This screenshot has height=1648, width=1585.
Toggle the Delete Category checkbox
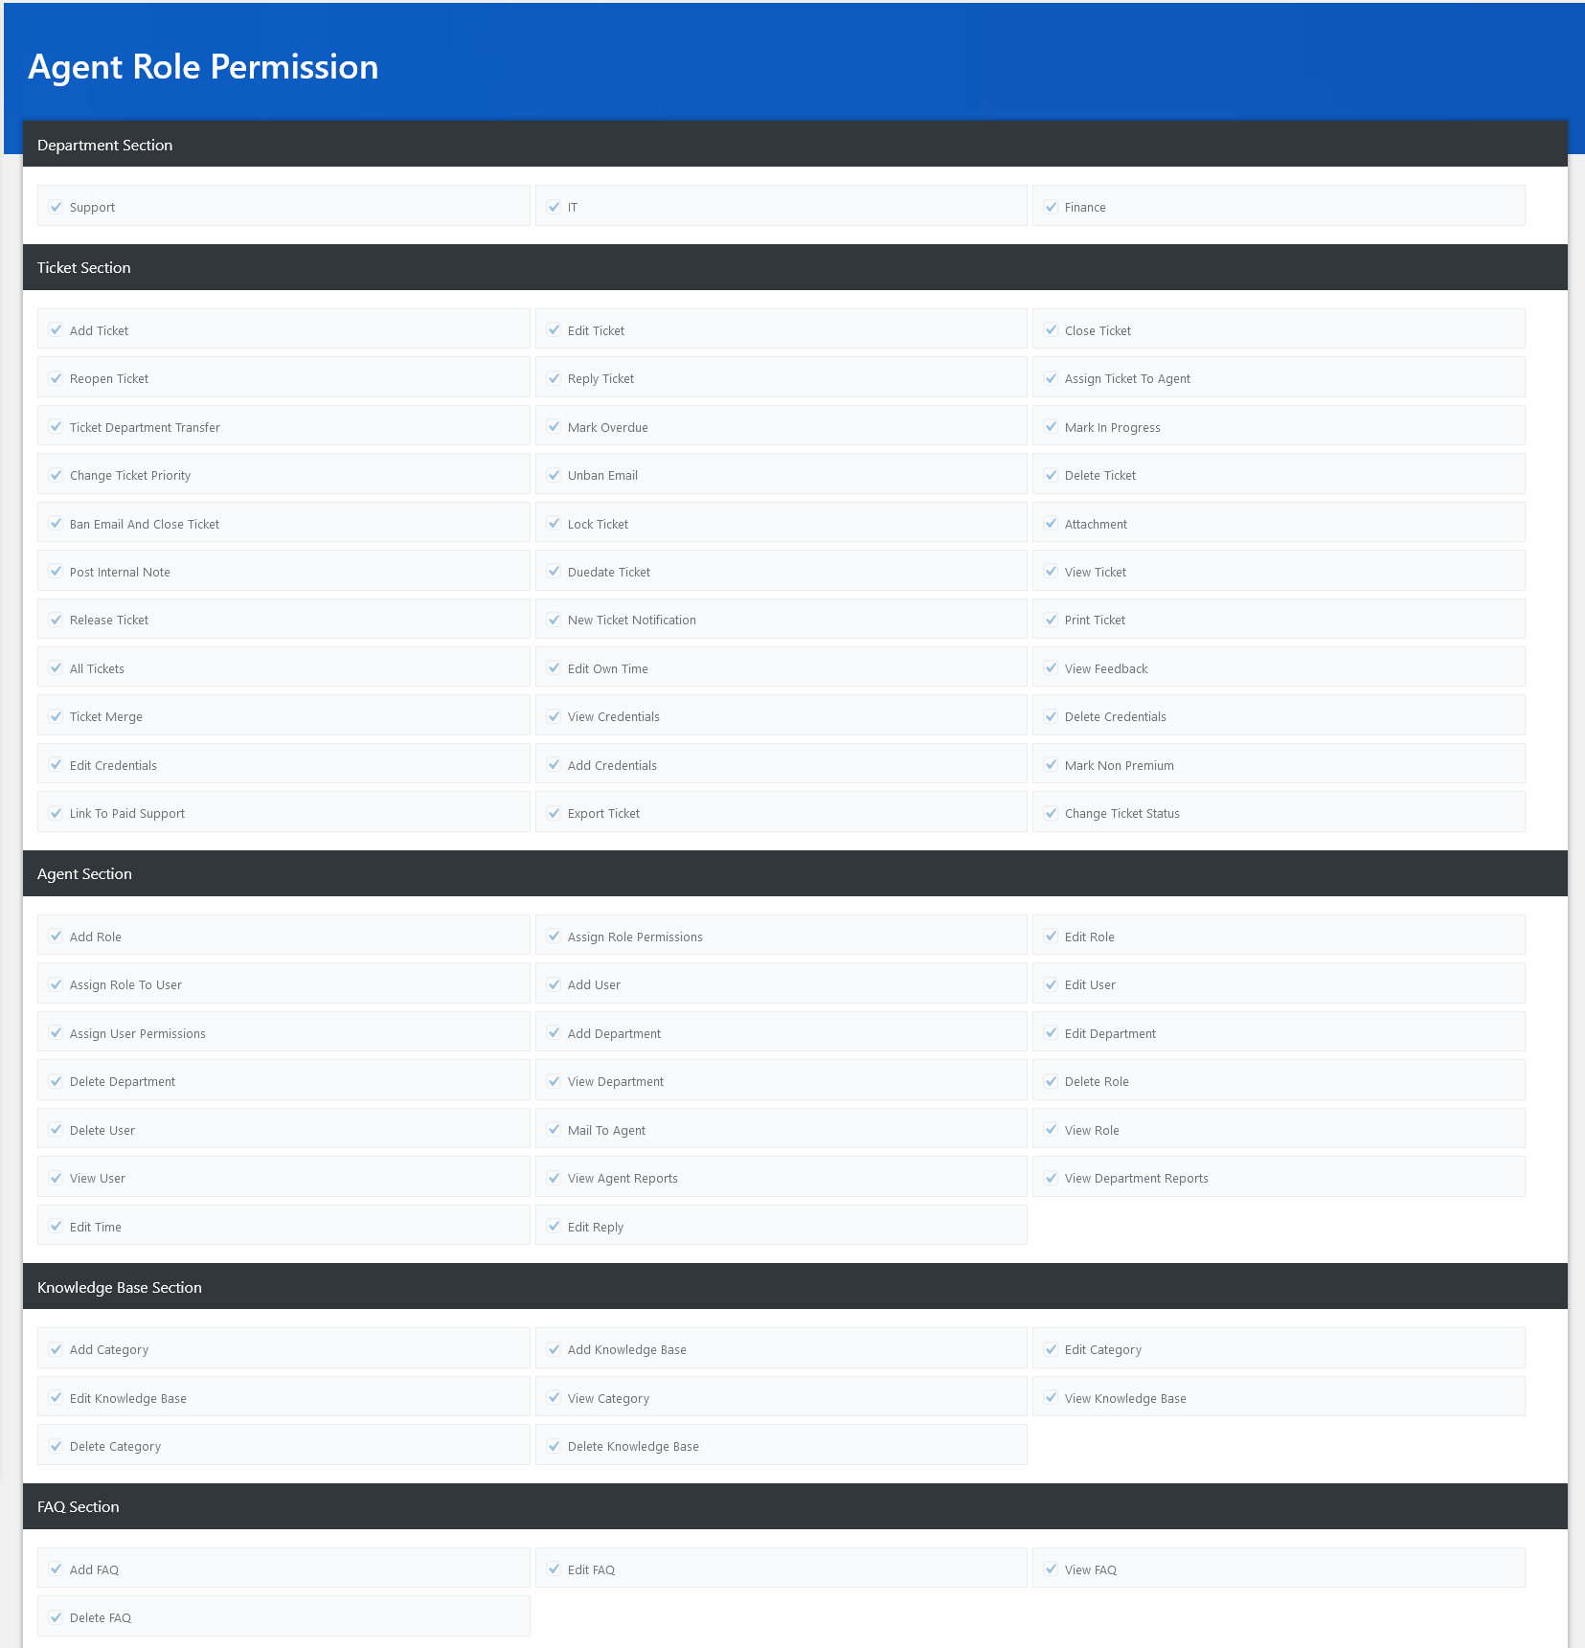56,1446
